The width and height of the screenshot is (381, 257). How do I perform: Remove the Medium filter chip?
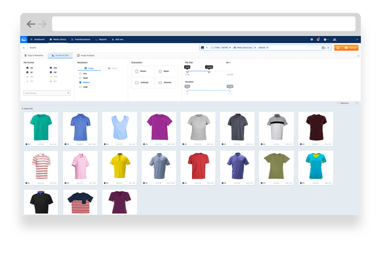point(267,48)
